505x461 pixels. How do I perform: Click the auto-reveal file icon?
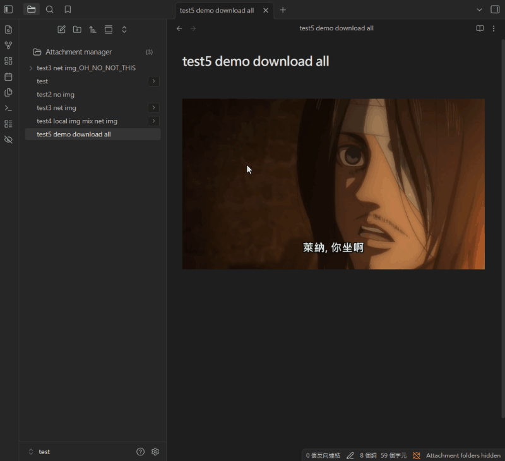(109, 29)
